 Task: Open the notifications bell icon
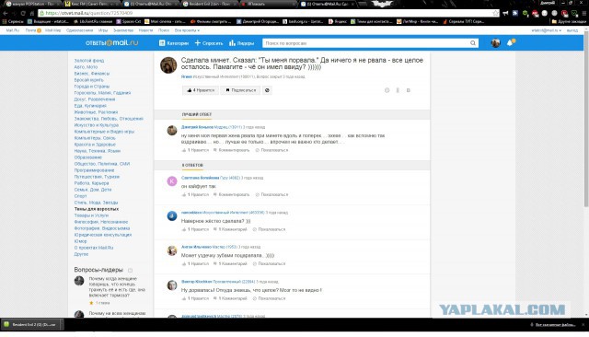(x=511, y=43)
